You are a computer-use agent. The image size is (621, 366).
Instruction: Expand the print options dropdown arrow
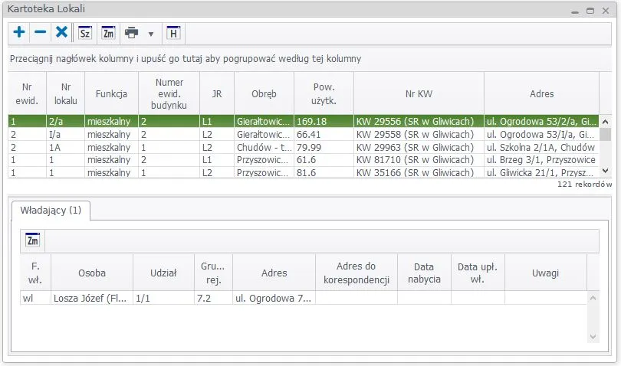click(151, 34)
